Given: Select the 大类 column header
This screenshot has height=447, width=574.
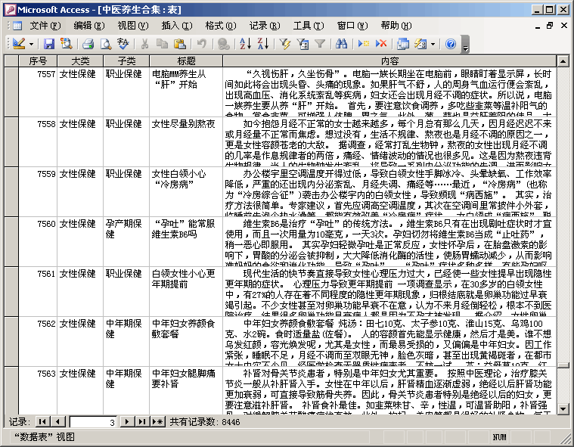Looking at the screenshot, I should [x=80, y=61].
